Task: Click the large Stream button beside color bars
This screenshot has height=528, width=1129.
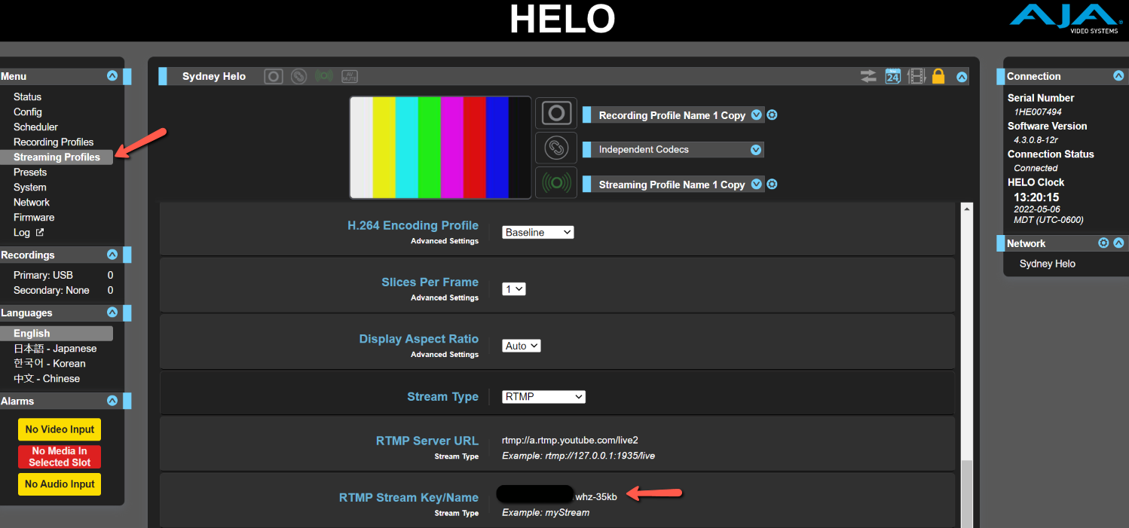Action: (556, 183)
